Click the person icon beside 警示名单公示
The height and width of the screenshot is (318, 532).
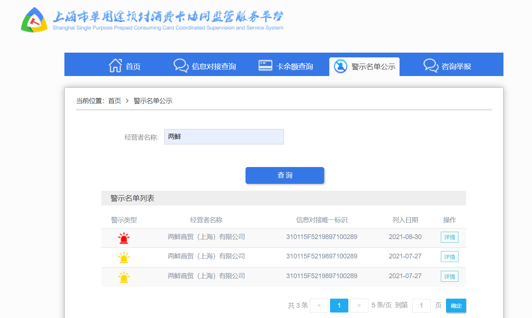pos(341,67)
